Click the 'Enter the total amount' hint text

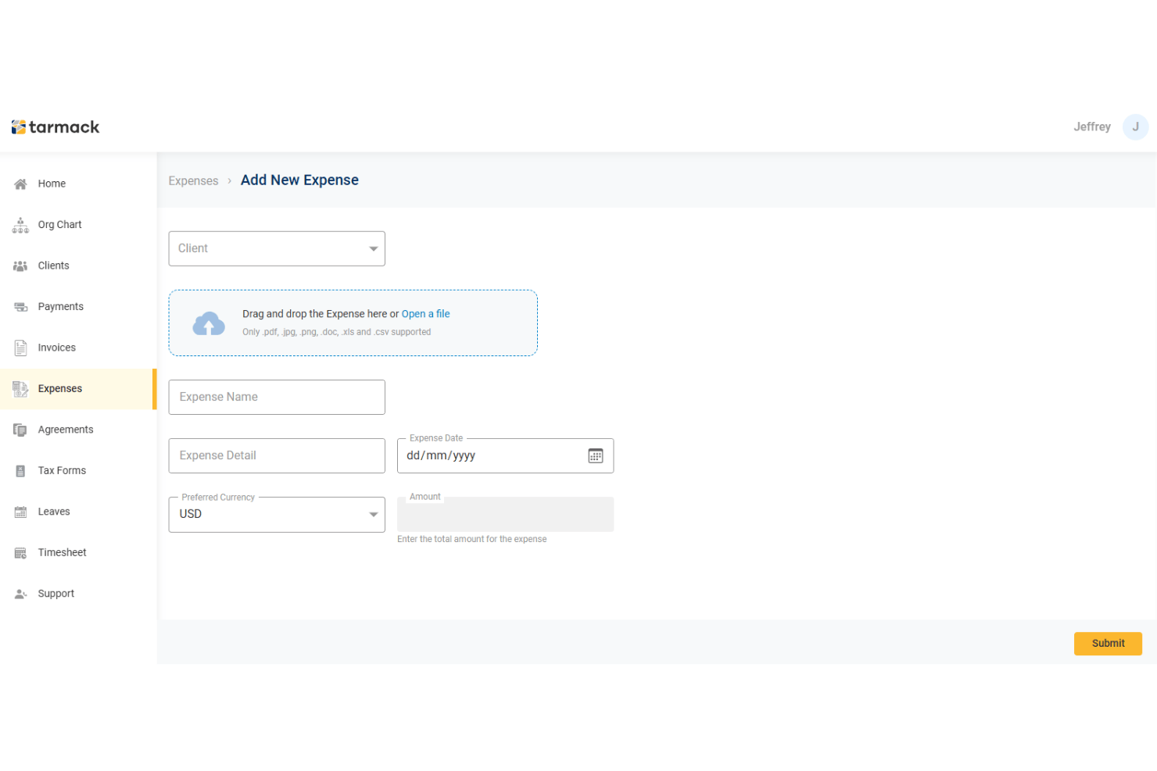[x=472, y=540]
